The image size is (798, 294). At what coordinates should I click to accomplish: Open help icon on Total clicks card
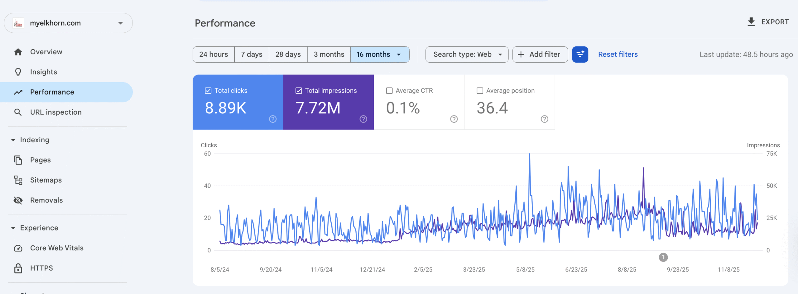tap(273, 119)
